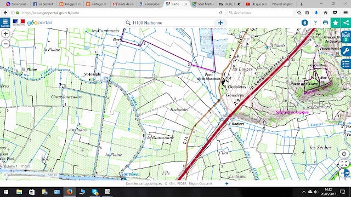Open a new browser tab
The height and width of the screenshot is (197, 351).
pyautogui.click(x=301, y=4)
